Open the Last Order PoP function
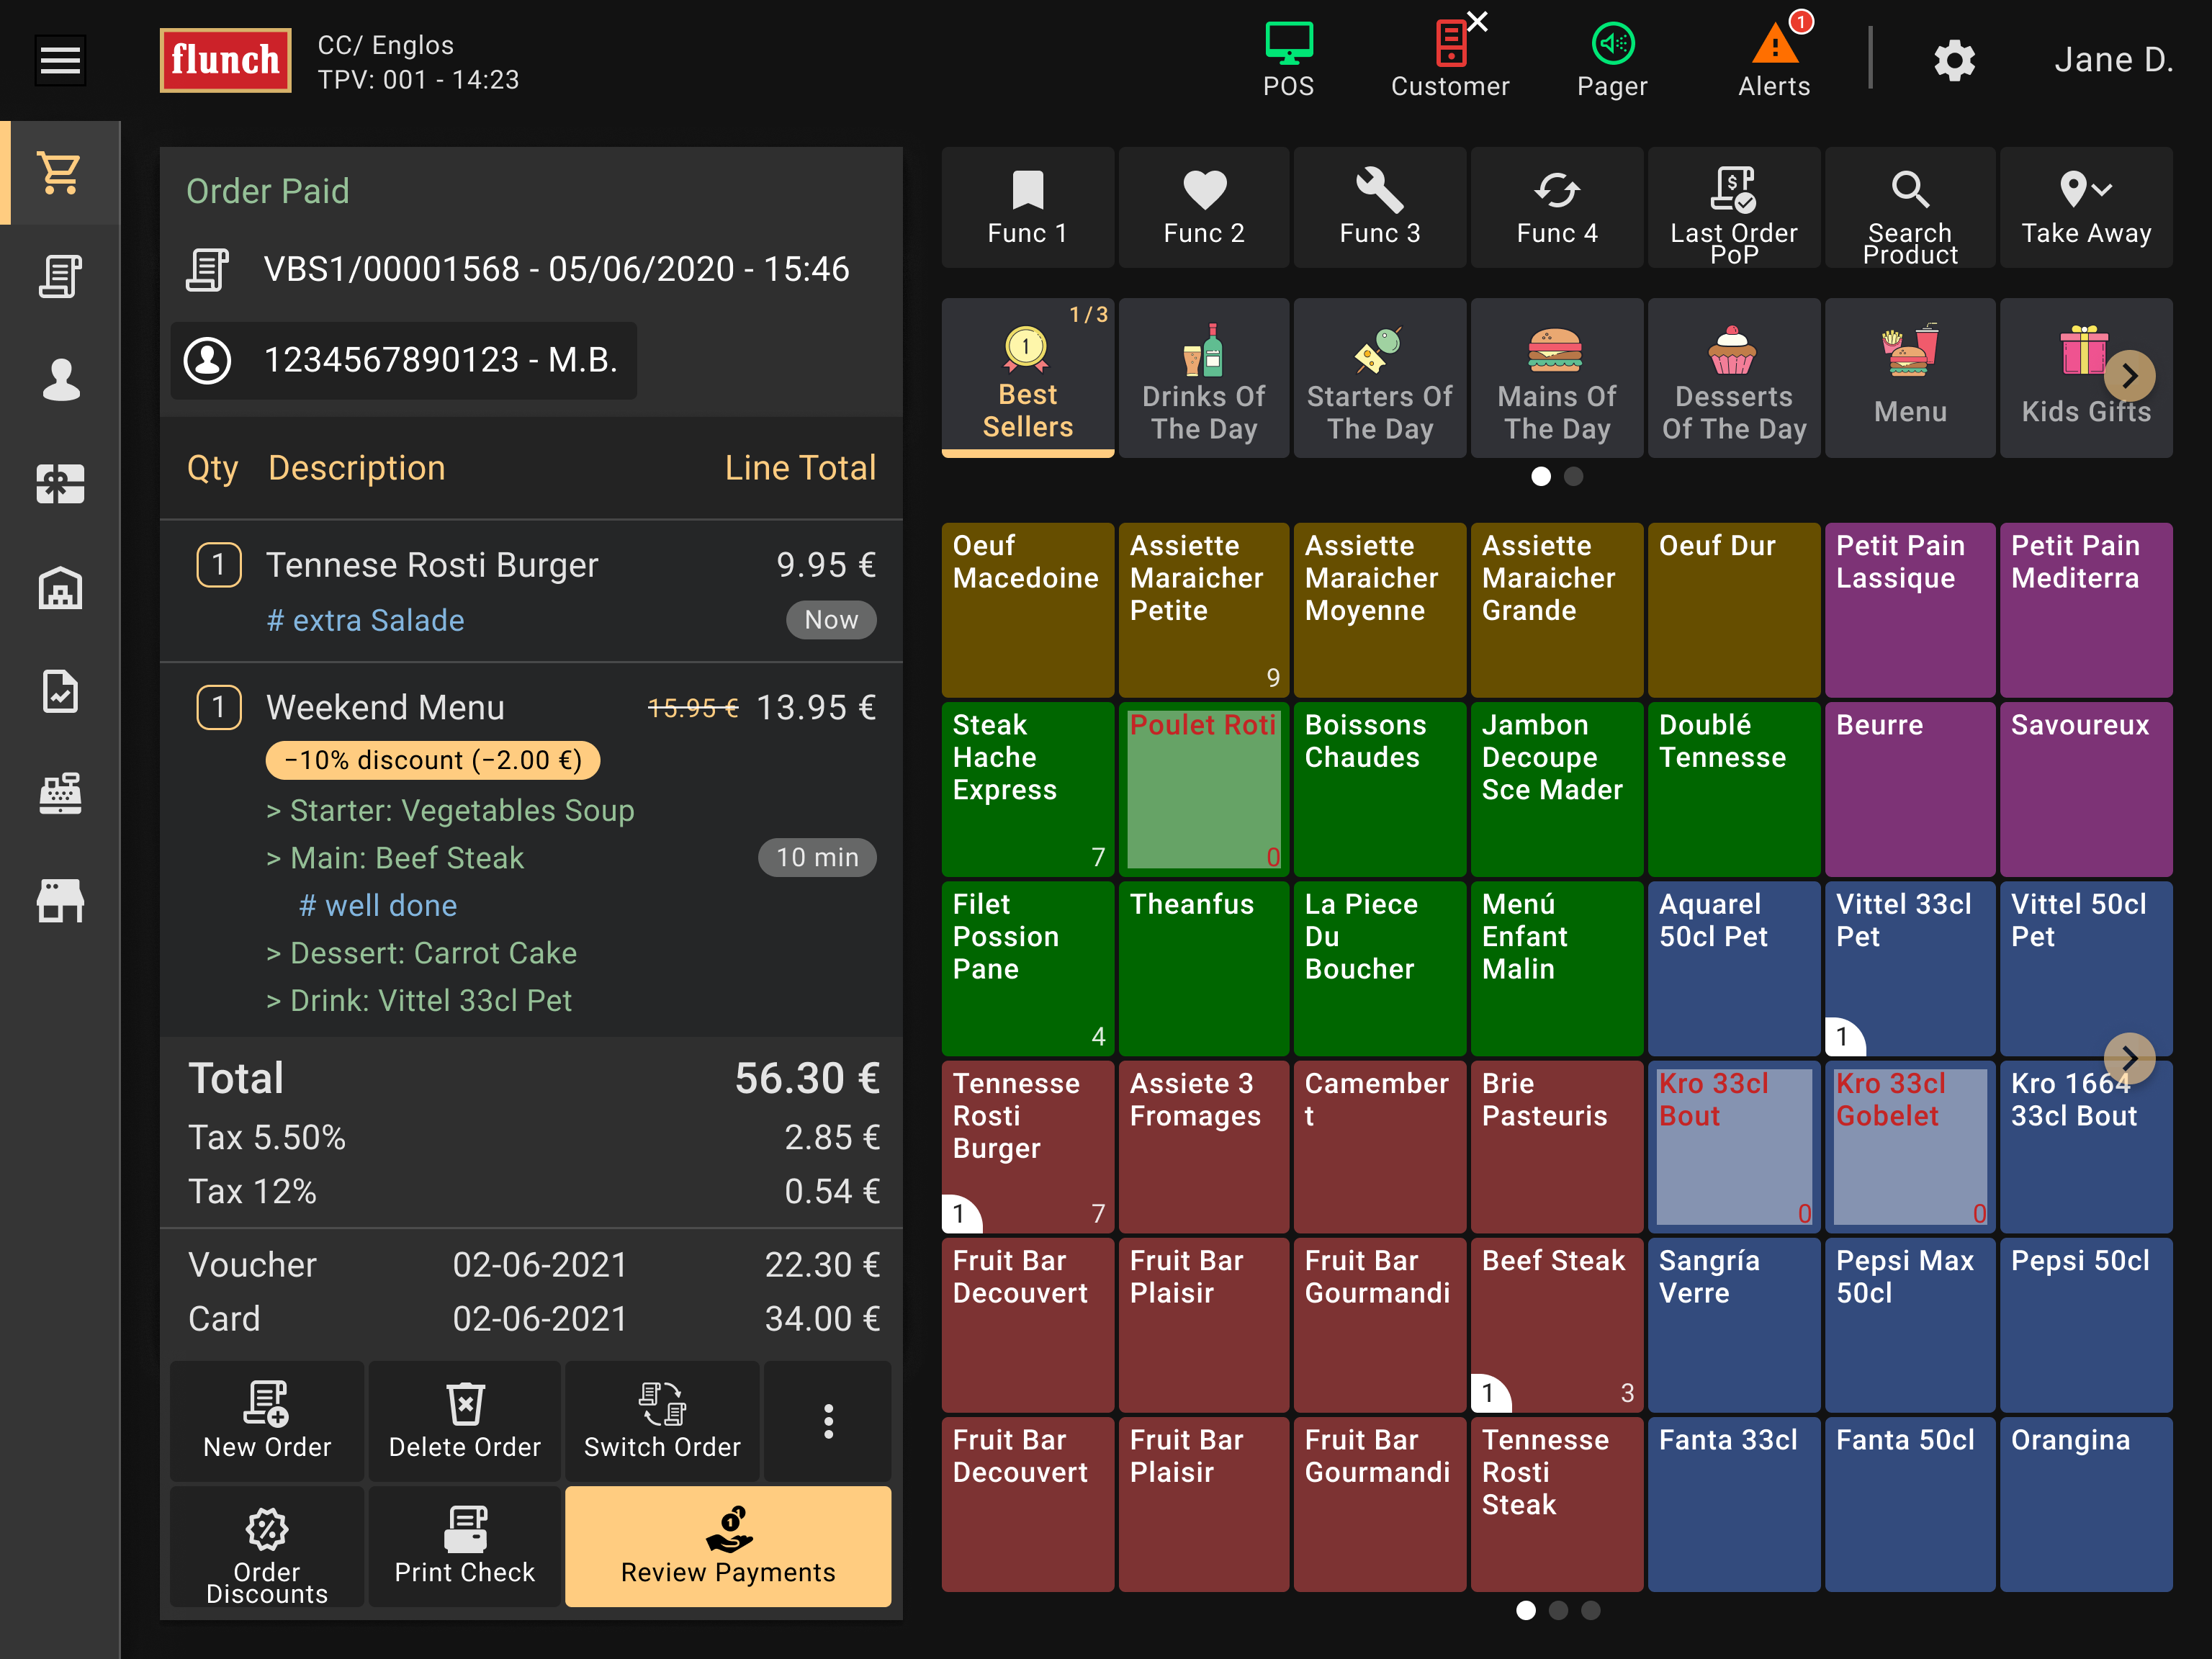The height and width of the screenshot is (1659, 2212). [x=1733, y=208]
